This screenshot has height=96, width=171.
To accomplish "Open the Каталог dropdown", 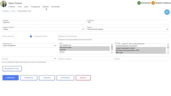I will (29, 59).
